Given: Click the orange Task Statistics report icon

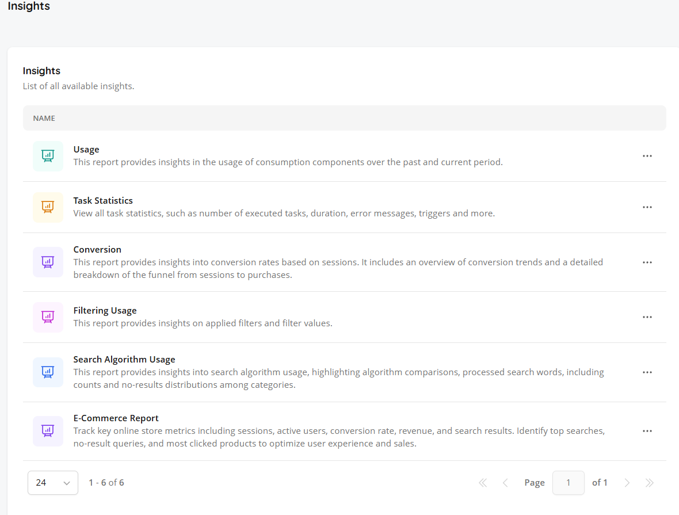Looking at the screenshot, I should (48, 207).
